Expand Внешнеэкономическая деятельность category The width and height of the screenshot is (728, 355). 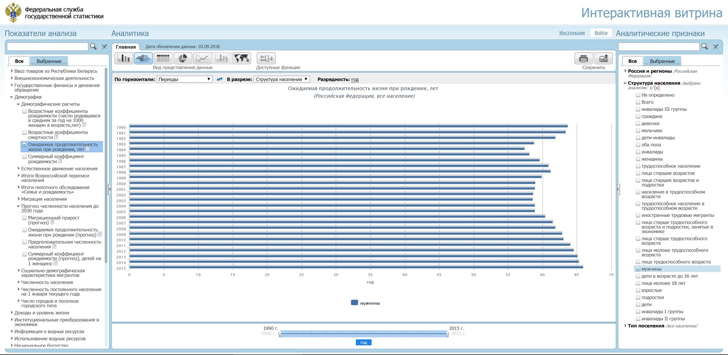(x=11, y=78)
